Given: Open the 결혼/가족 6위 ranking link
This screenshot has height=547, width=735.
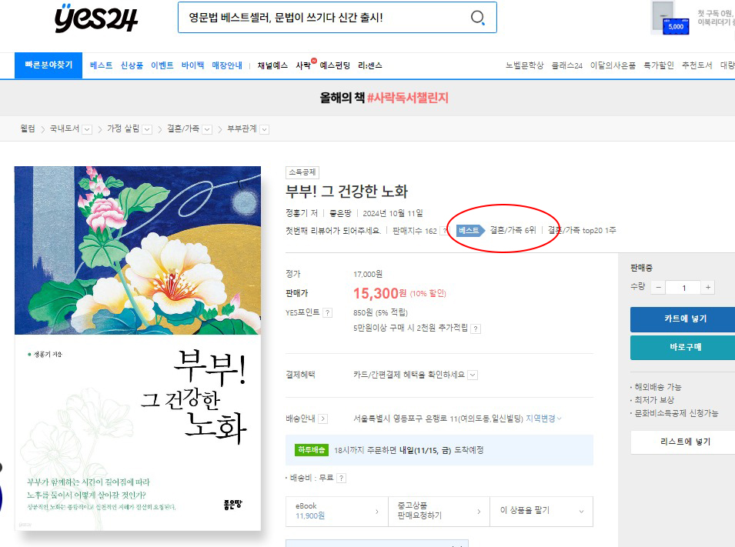Looking at the screenshot, I should pyautogui.click(x=513, y=230).
